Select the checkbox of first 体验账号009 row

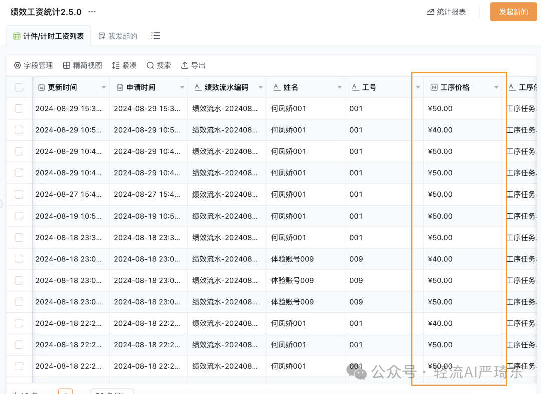coord(19,259)
